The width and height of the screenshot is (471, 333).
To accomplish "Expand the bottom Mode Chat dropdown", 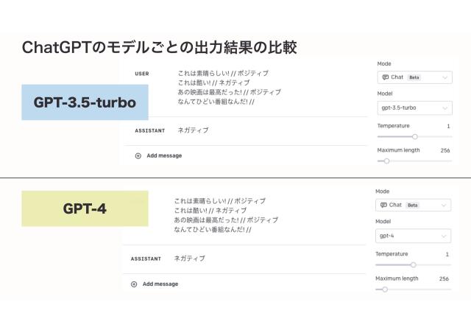I will 413,205.
